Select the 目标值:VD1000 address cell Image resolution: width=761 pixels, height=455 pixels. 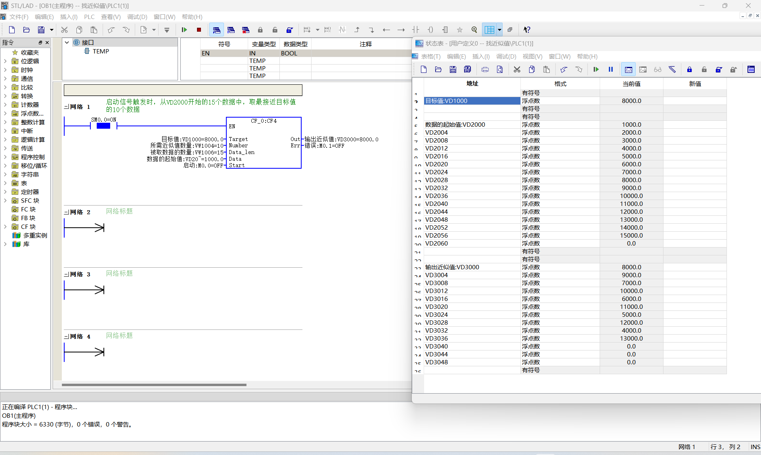472,101
